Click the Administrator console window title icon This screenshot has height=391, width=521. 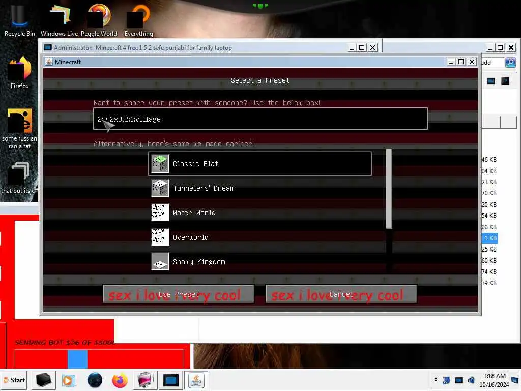(x=48, y=47)
